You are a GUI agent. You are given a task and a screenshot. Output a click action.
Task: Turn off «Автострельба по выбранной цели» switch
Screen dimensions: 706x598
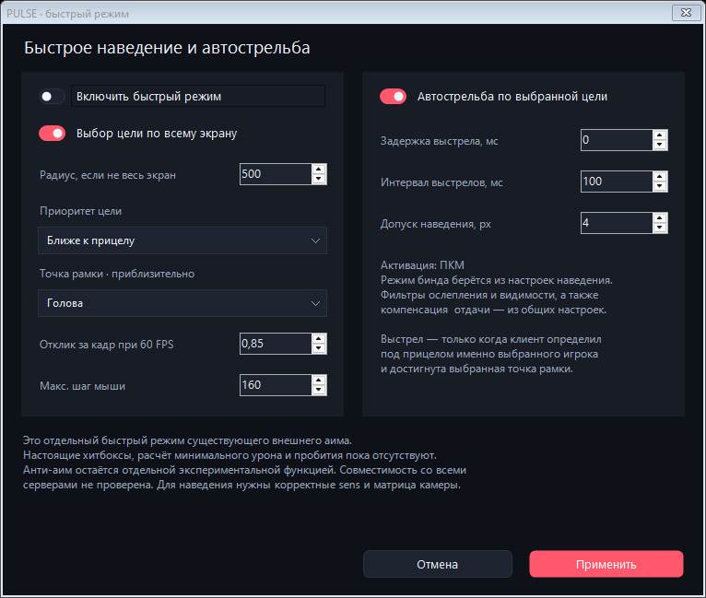(393, 97)
